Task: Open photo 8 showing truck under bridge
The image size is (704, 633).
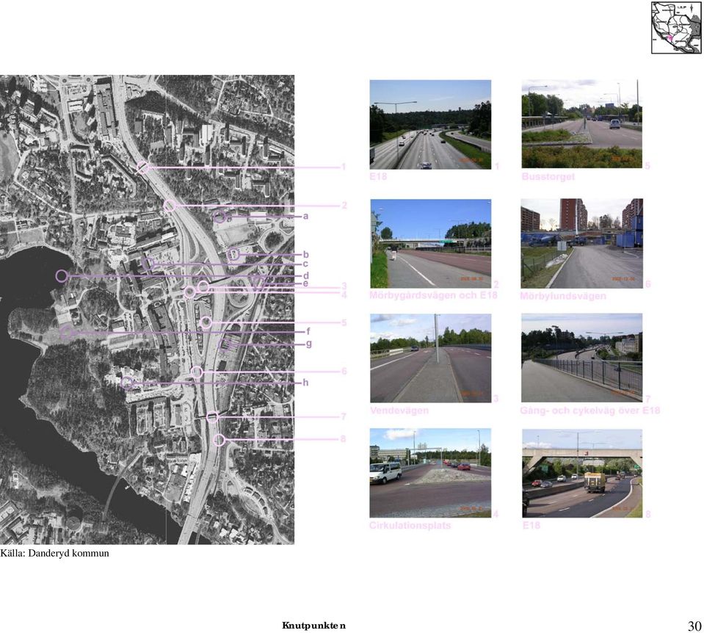Action: (582, 473)
